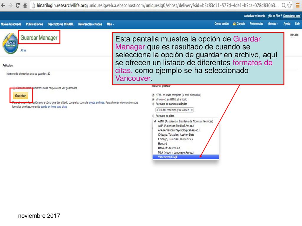Open Nueva búsqueda
The height and width of the screenshot is (226, 302).
(x=11, y=24)
